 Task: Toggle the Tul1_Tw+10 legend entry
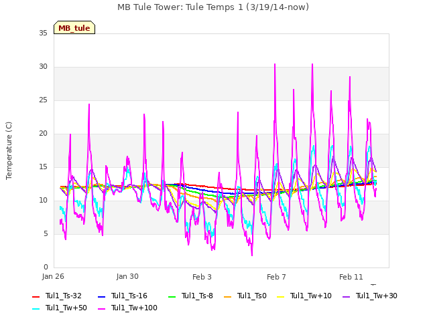pyautogui.click(x=304, y=296)
